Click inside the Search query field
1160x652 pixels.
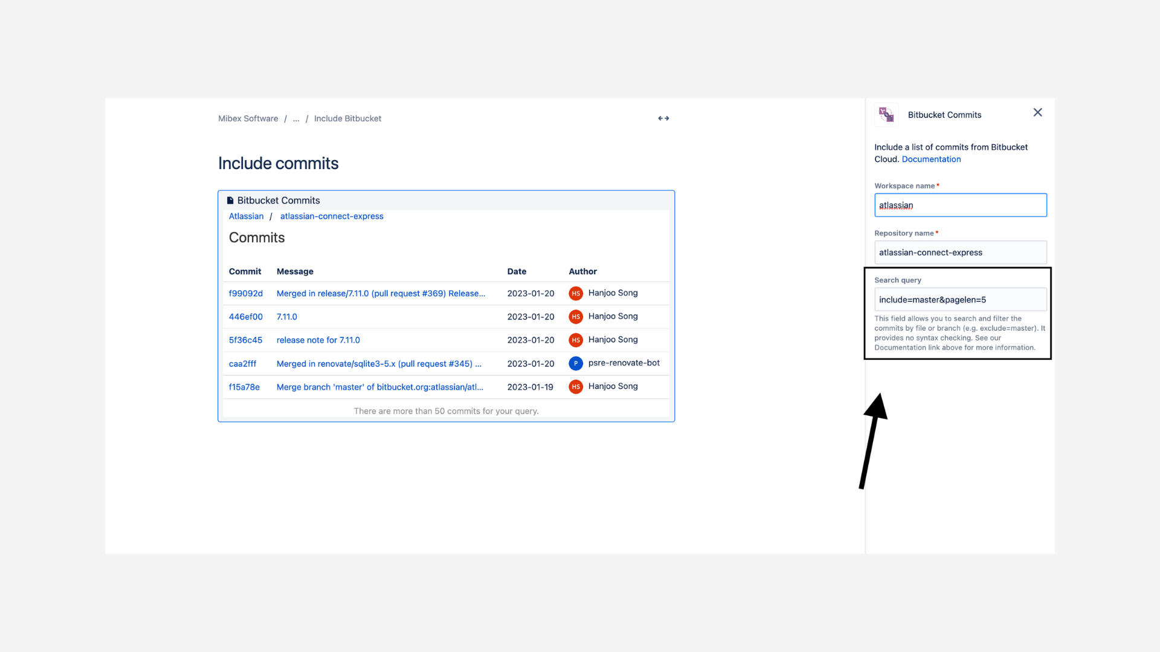[960, 299]
